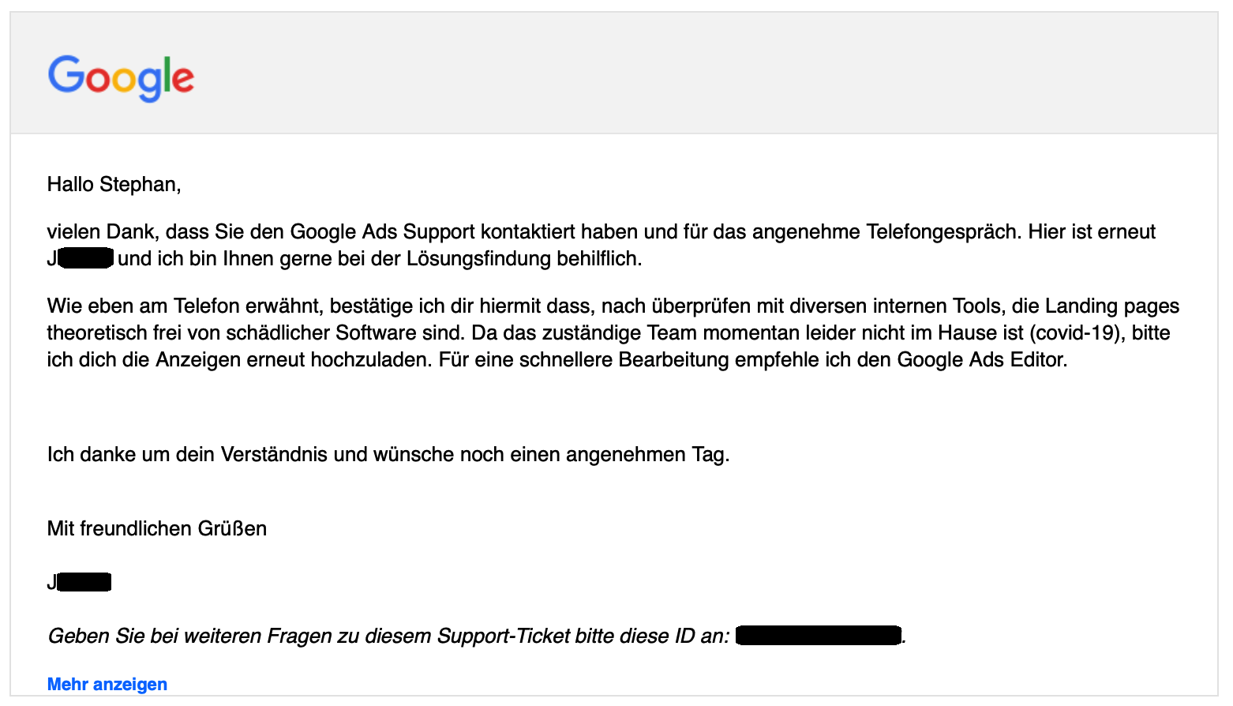
Task: Click the blacked-out name after 'Hier ist erneut'
Action: [86, 258]
